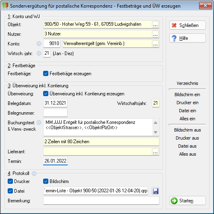Click the Starten button
Viewport: 214px width, 214px height.
187,201
